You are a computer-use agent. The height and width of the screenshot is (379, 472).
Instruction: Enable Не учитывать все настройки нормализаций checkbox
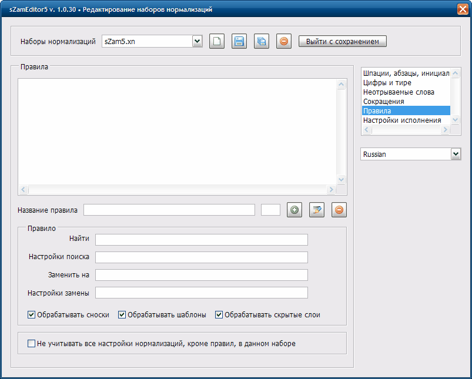coord(31,344)
